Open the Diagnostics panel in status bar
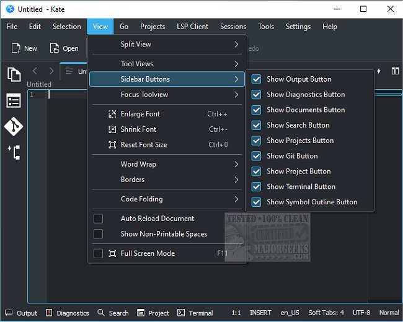This screenshot has height=322, width=403. tap(68, 313)
